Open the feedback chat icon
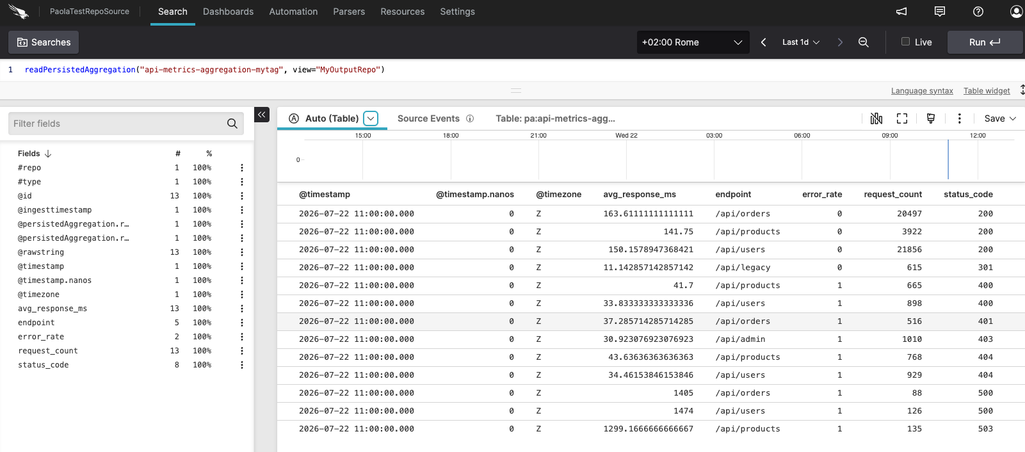The width and height of the screenshot is (1025, 452). point(940,12)
